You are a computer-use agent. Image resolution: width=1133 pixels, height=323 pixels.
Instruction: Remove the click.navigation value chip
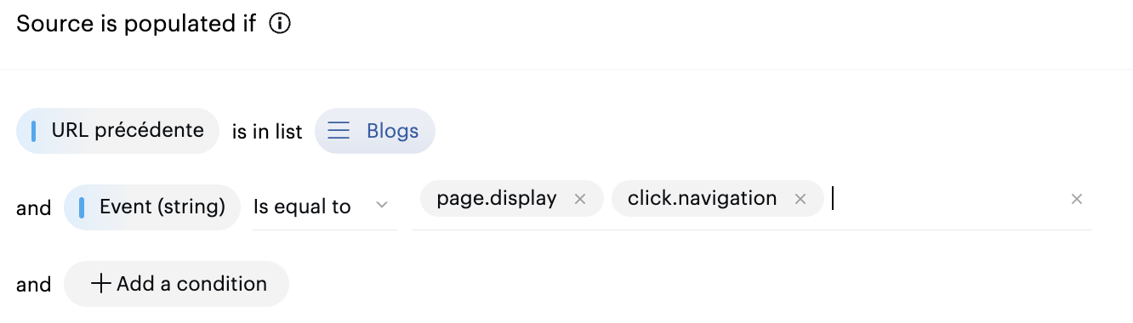pyautogui.click(x=800, y=199)
